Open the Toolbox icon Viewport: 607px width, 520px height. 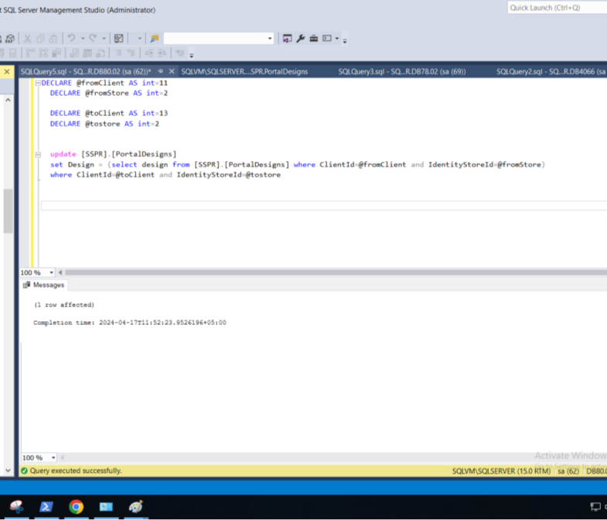(314, 39)
